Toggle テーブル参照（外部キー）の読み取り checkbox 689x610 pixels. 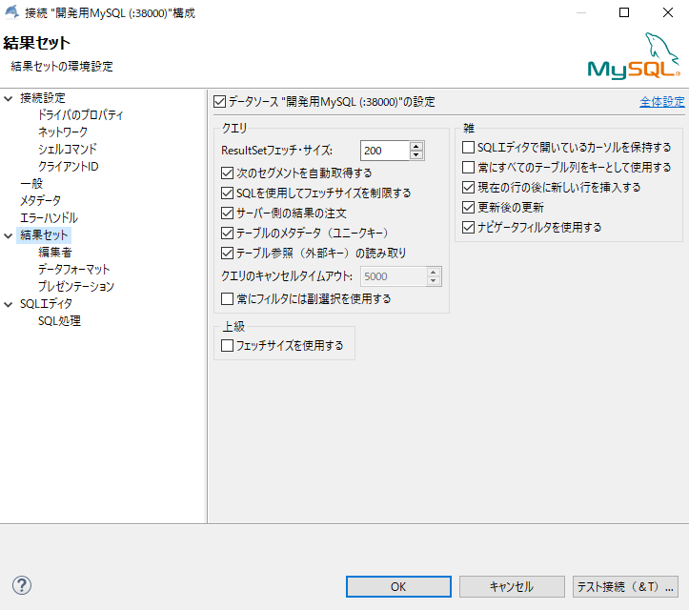[x=227, y=254]
